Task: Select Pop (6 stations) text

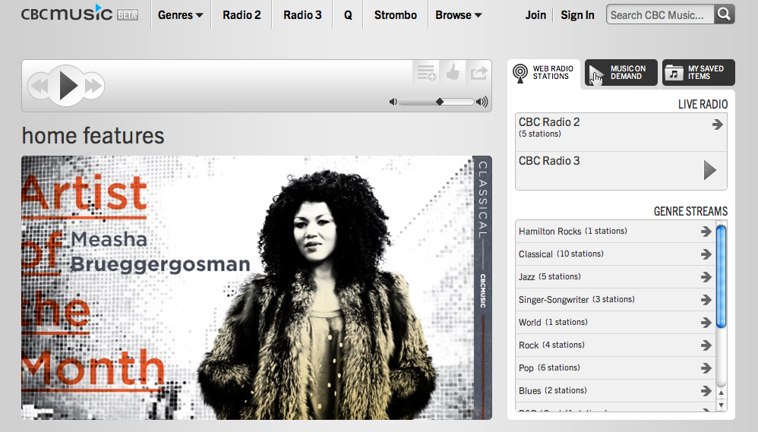Action: pos(549,367)
